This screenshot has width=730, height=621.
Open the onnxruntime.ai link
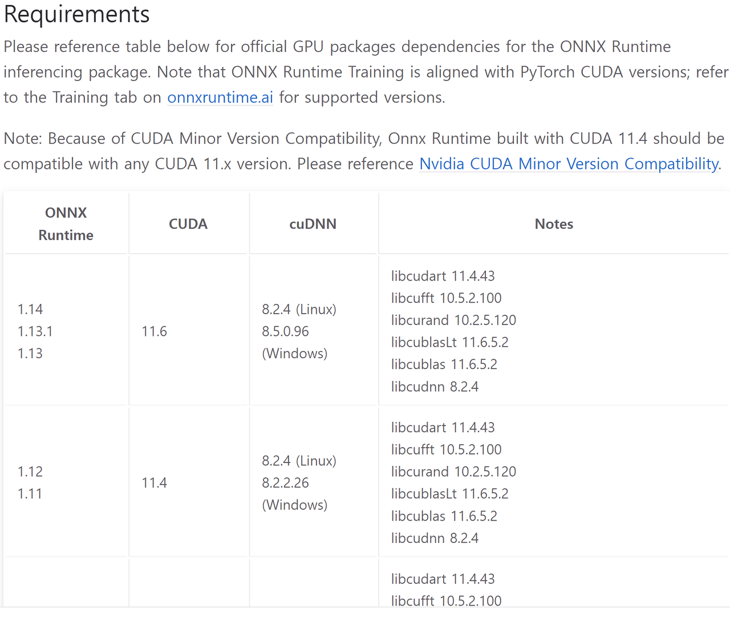220,98
